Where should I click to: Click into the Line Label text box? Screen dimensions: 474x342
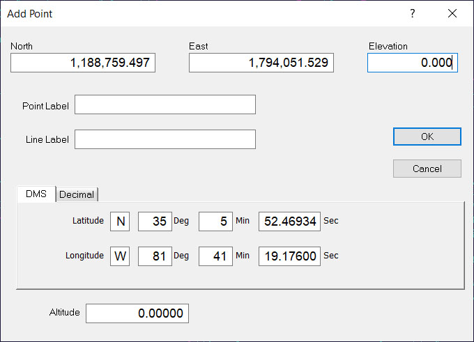click(x=165, y=139)
